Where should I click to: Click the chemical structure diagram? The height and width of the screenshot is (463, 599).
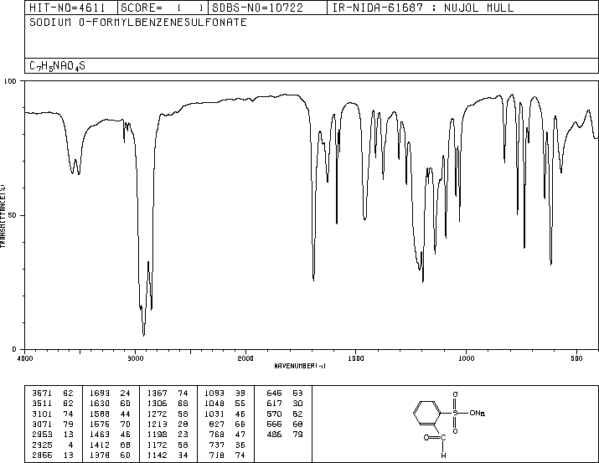[x=449, y=424]
